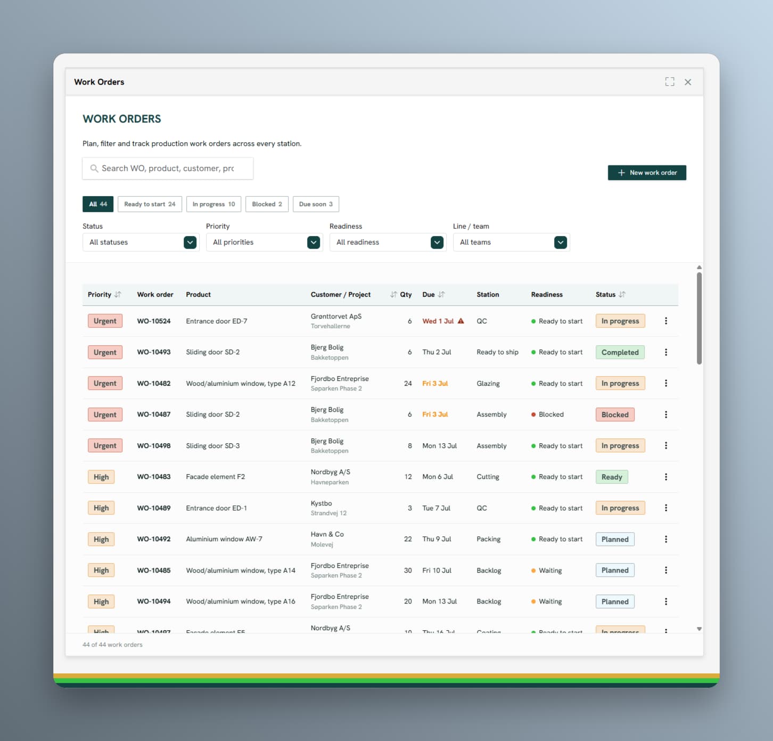
Task: Open row actions menu for WO-10483
Action: click(x=665, y=477)
